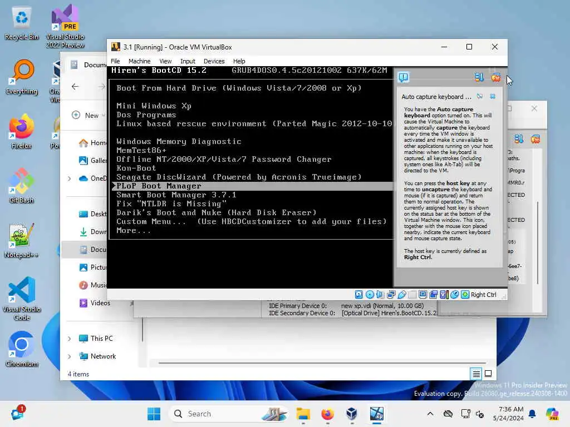Select Dos Programs boot entry
The image size is (570, 427).
pyautogui.click(x=146, y=115)
